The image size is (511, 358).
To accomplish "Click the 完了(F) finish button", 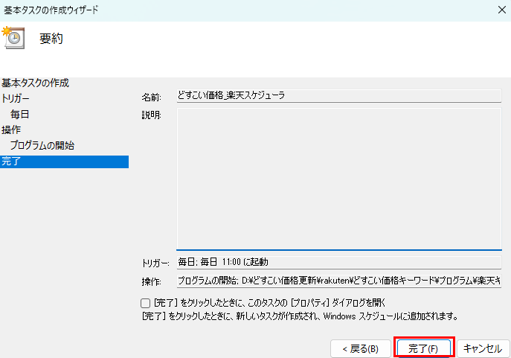I will tap(424, 348).
